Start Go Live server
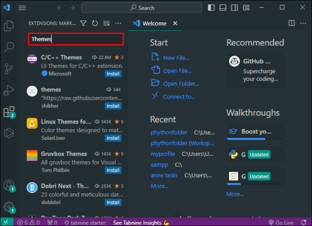 coord(281,222)
